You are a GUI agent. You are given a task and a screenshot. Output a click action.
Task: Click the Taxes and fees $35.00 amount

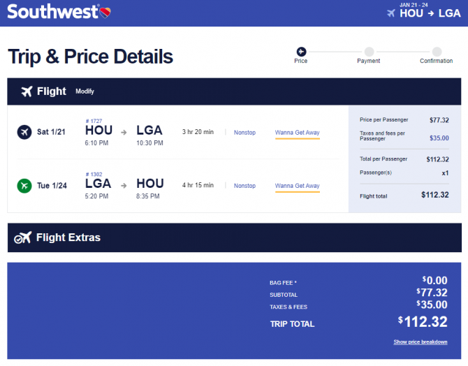point(439,138)
